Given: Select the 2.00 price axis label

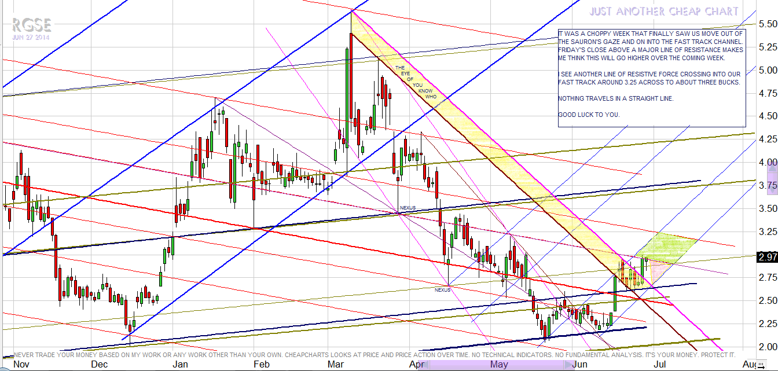Looking at the screenshot, I should (767, 346).
